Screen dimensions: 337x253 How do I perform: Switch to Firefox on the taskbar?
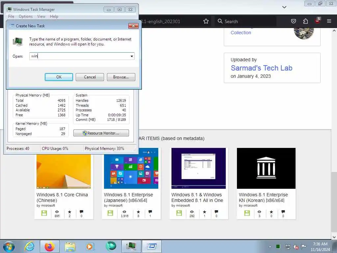pos(50,246)
